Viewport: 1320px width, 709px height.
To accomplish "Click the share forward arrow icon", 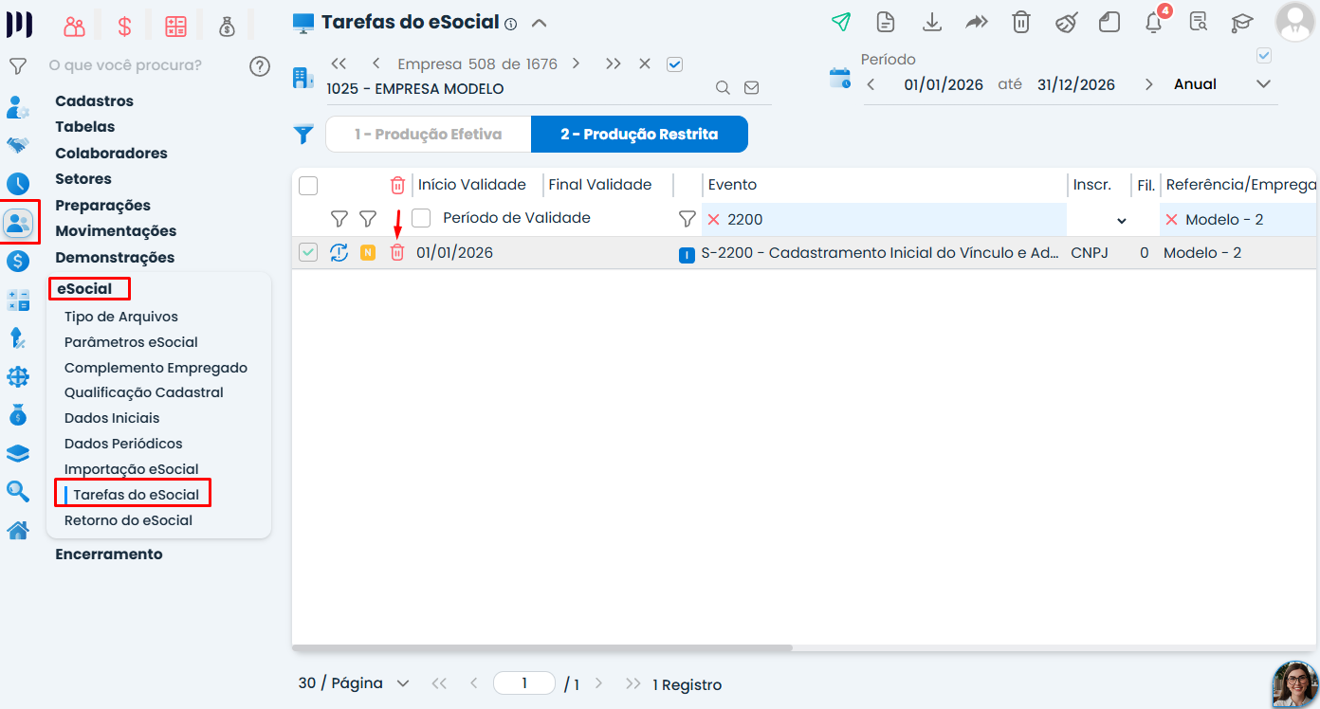I will pos(977,23).
